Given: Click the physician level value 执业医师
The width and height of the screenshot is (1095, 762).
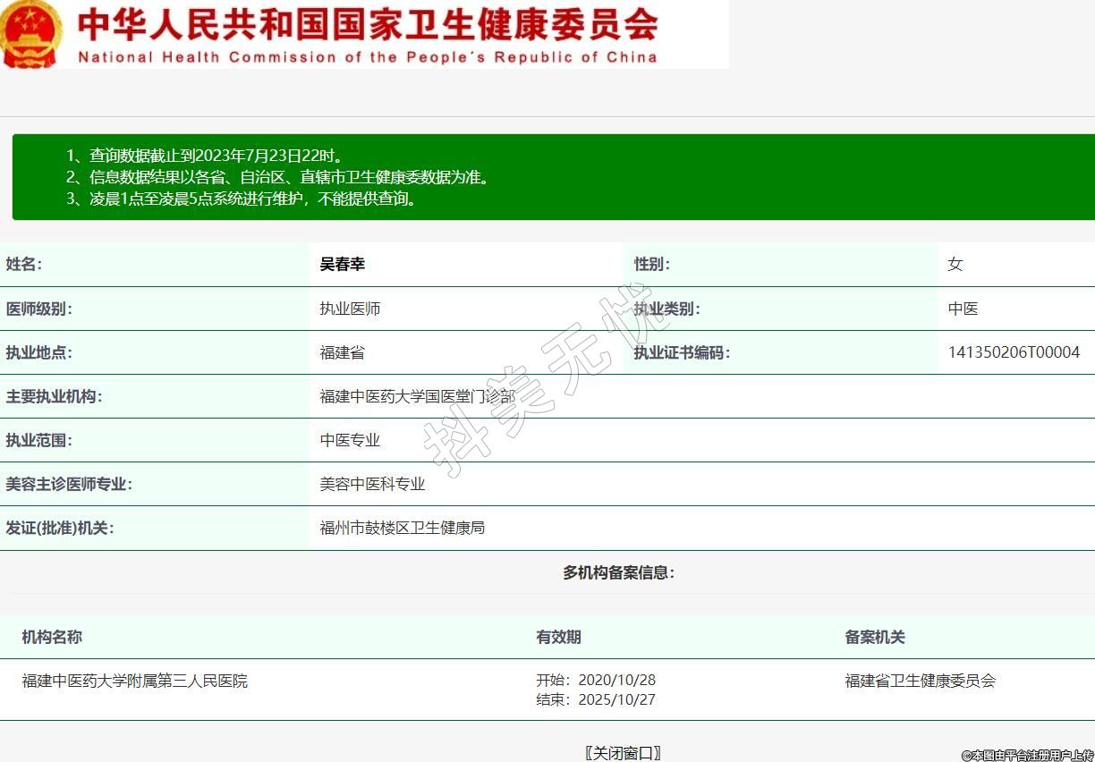Looking at the screenshot, I should pos(350,309).
